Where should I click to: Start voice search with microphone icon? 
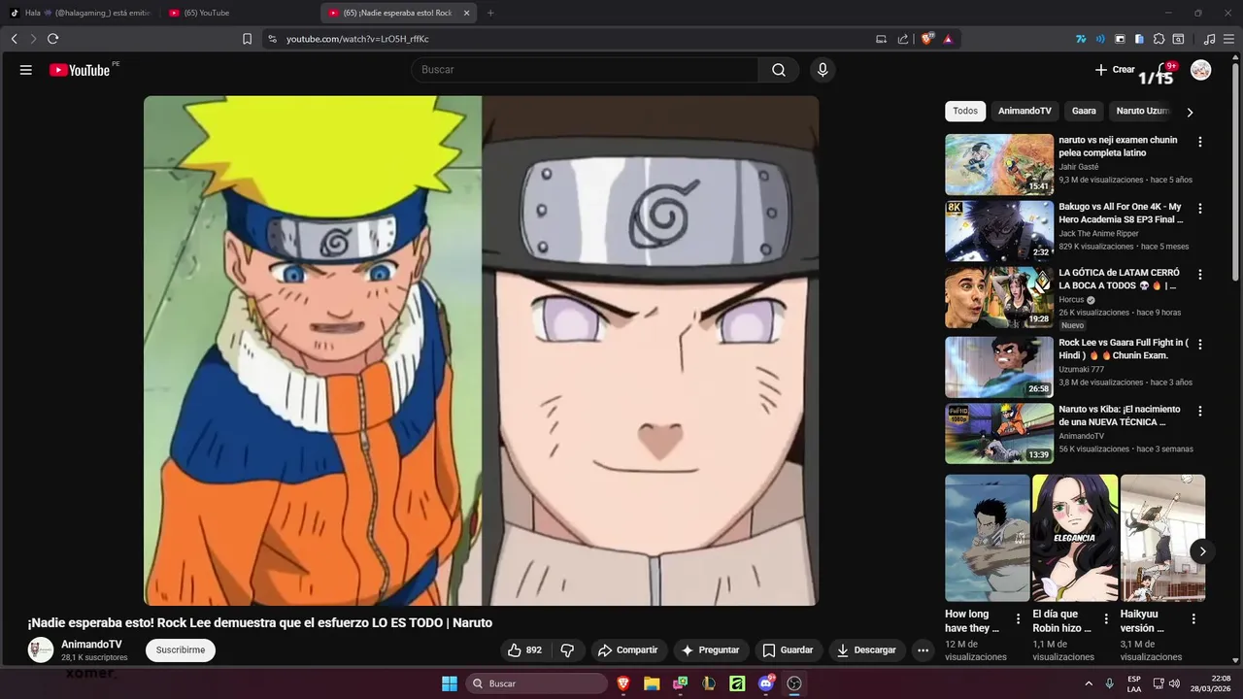[x=823, y=70]
